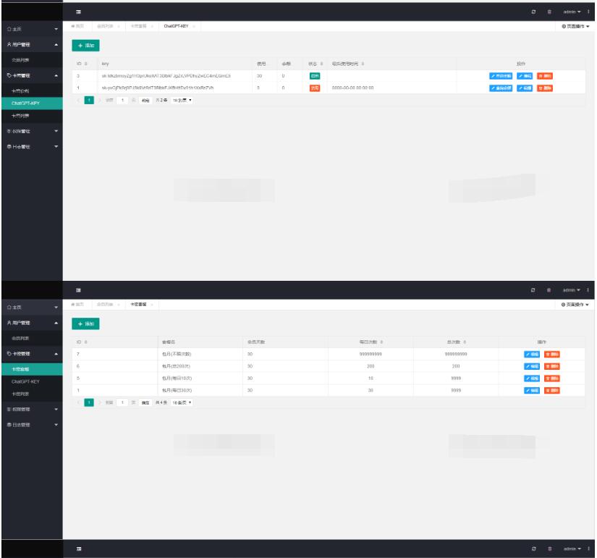597x558 pixels.
Task: Click 查询余额 for key ID 3
Action: (x=501, y=76)
